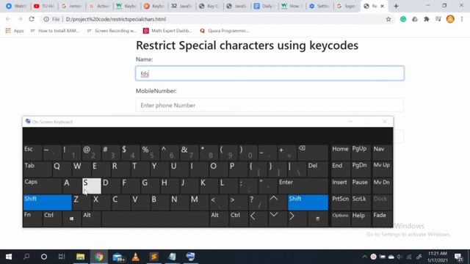Open 'Quora Programmin...' bookmark

pyautogui.click(x=224, y=31)
